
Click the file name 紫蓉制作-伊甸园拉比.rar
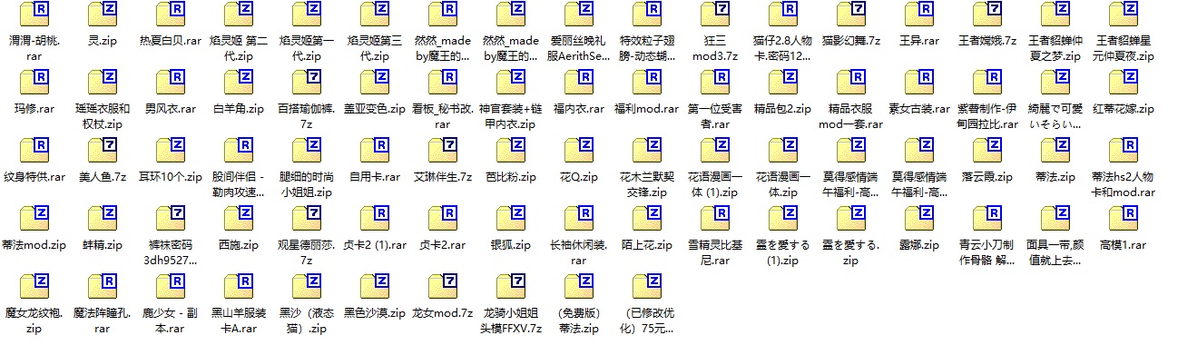point(987,116)
